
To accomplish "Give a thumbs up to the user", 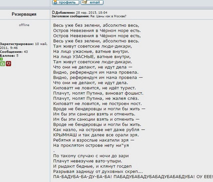I will tap(2, 63).
